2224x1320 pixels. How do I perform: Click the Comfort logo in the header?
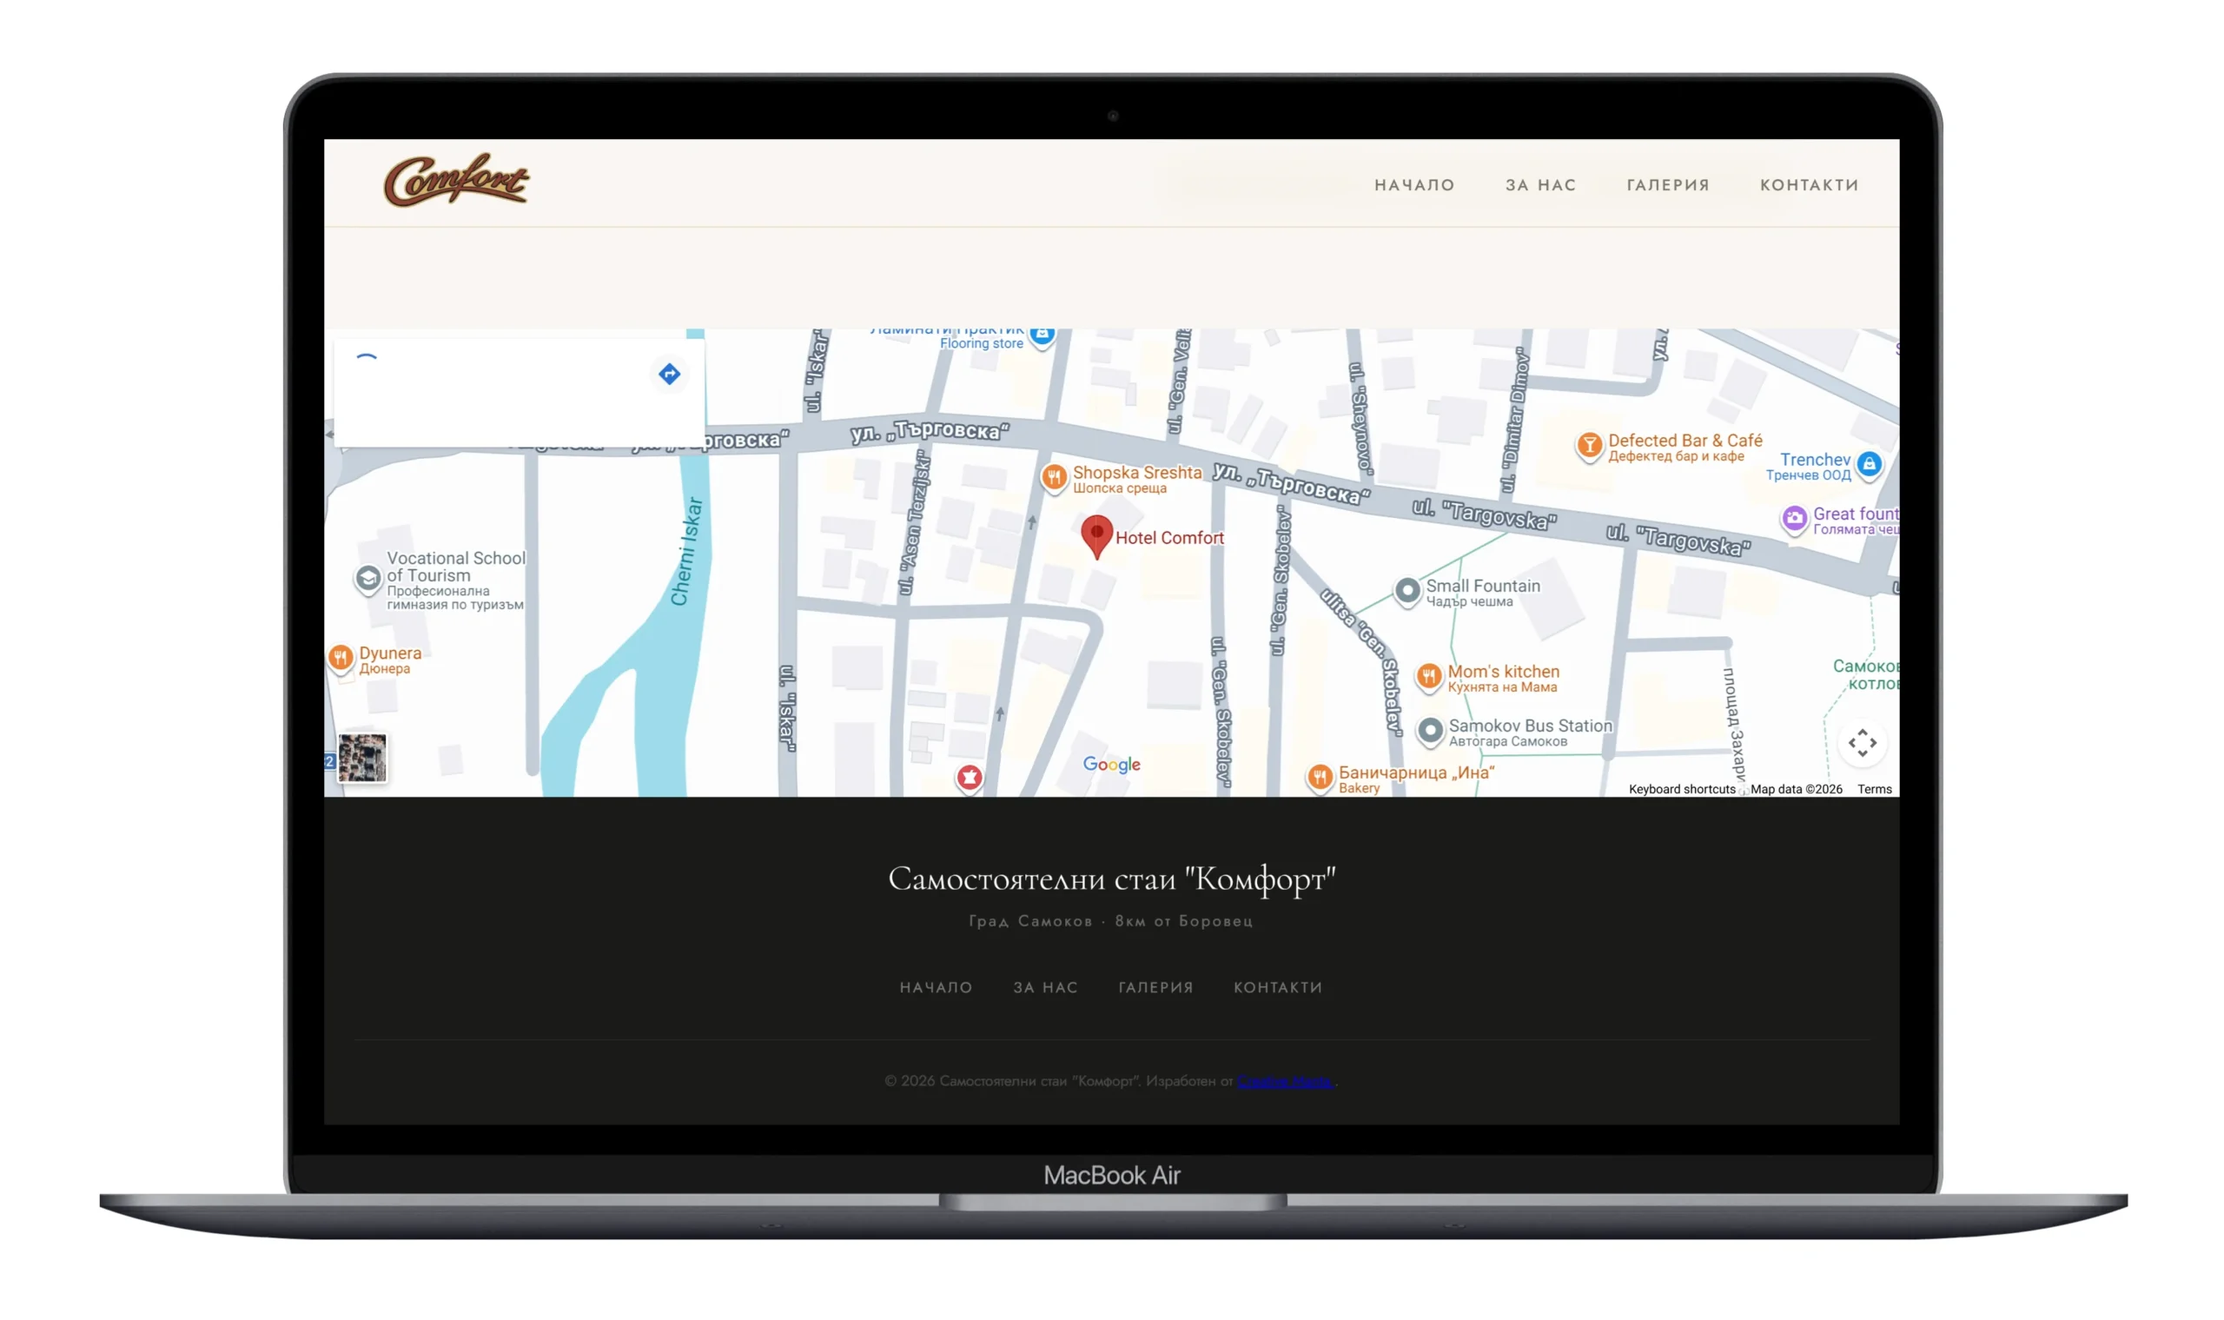pyautogui.click(x=456, y=181)
